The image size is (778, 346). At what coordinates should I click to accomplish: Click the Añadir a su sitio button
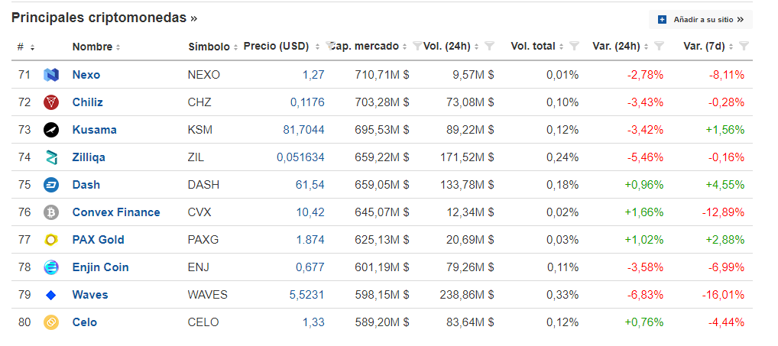(x=700, y=20)
